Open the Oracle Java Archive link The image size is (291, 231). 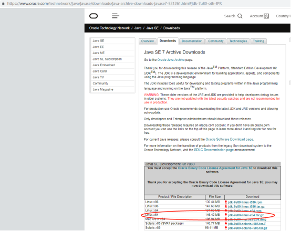[171, 60]
